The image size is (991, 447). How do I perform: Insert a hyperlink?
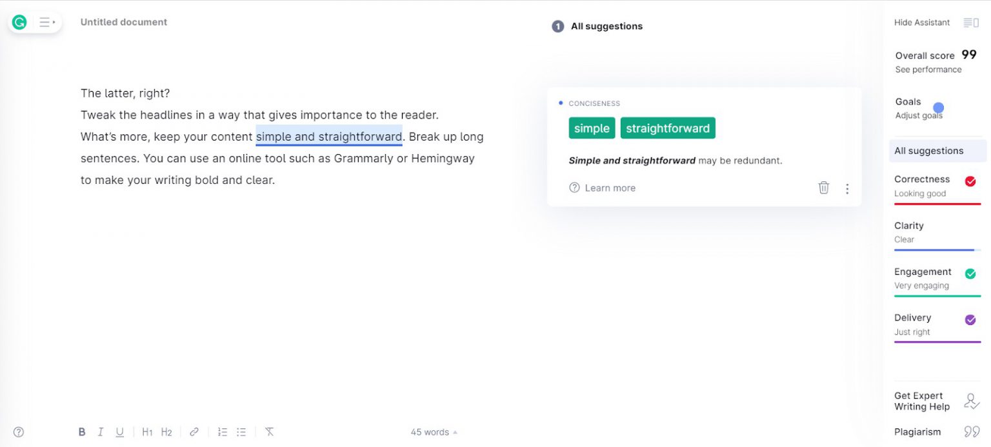(x=194, y=432)
